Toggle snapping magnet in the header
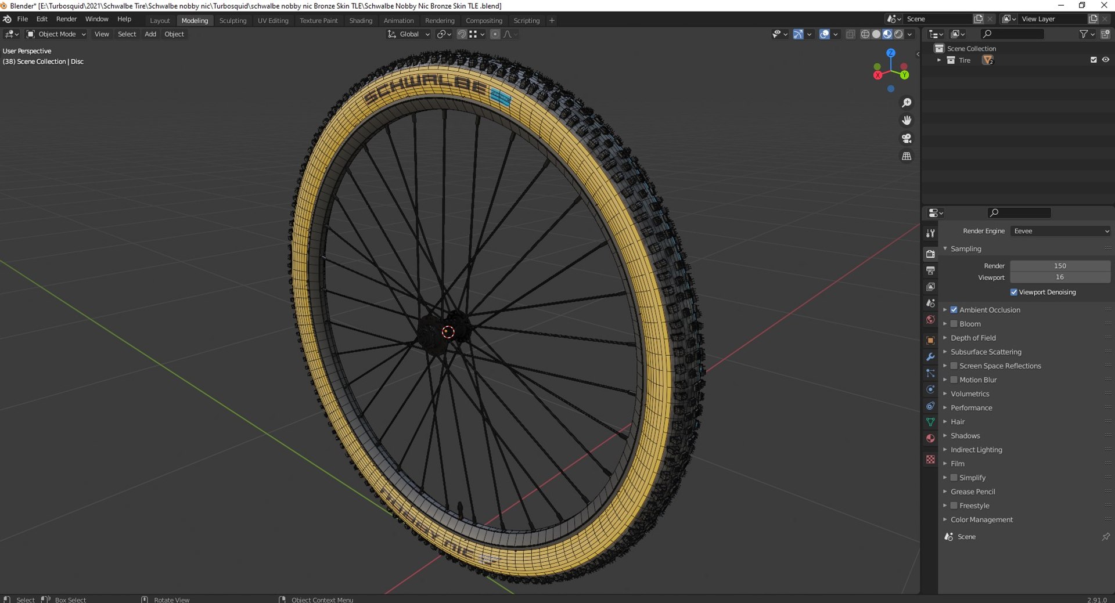 click(462, 34)
